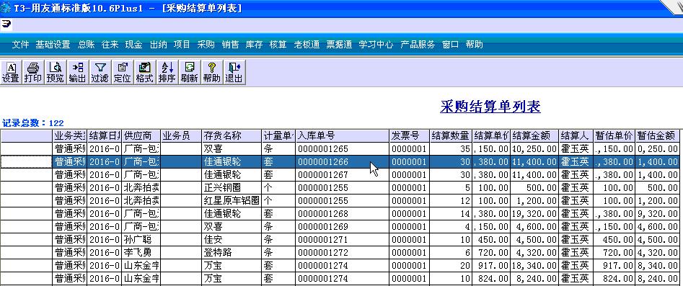Screen dimensions: 683x286
Task: Open the 采购 menu
Action: click(x=206, y=45)
